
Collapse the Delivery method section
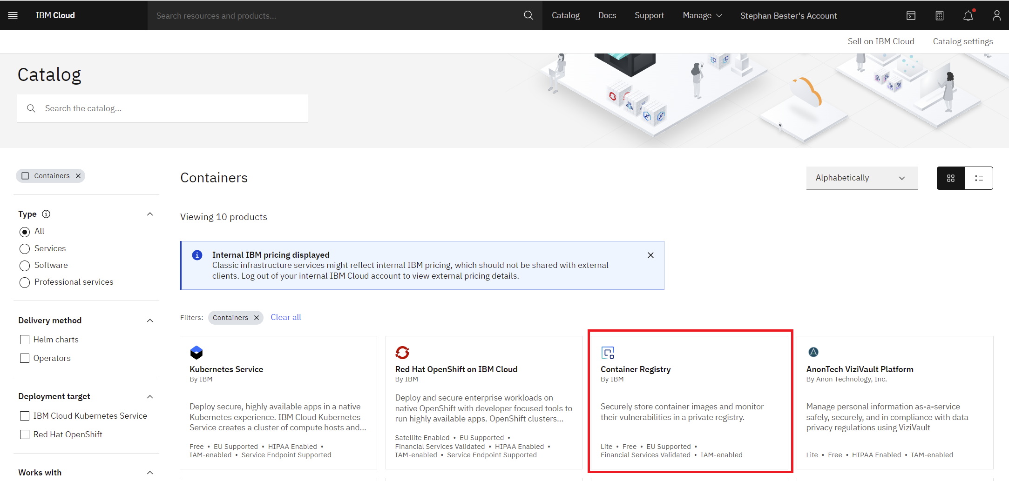pyautogui.click(x=150, y=321)
